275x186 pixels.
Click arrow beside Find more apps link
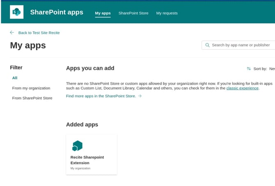pyautogui.click(x=140, y=96)
